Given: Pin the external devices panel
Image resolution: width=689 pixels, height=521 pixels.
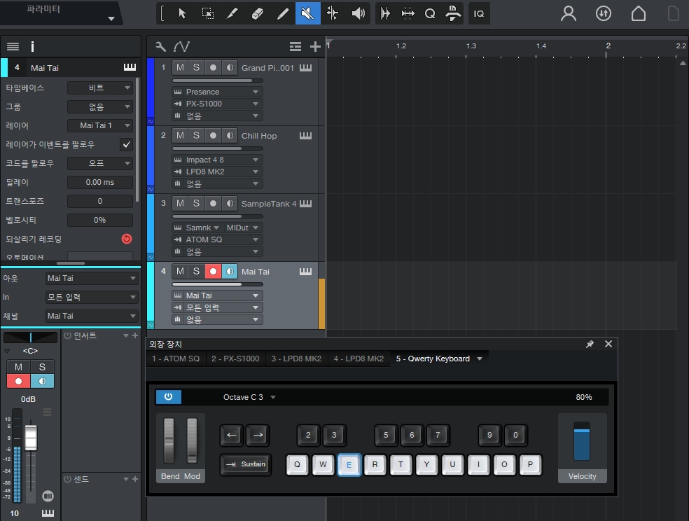Looking at the screenshot, I should [590, 344].
